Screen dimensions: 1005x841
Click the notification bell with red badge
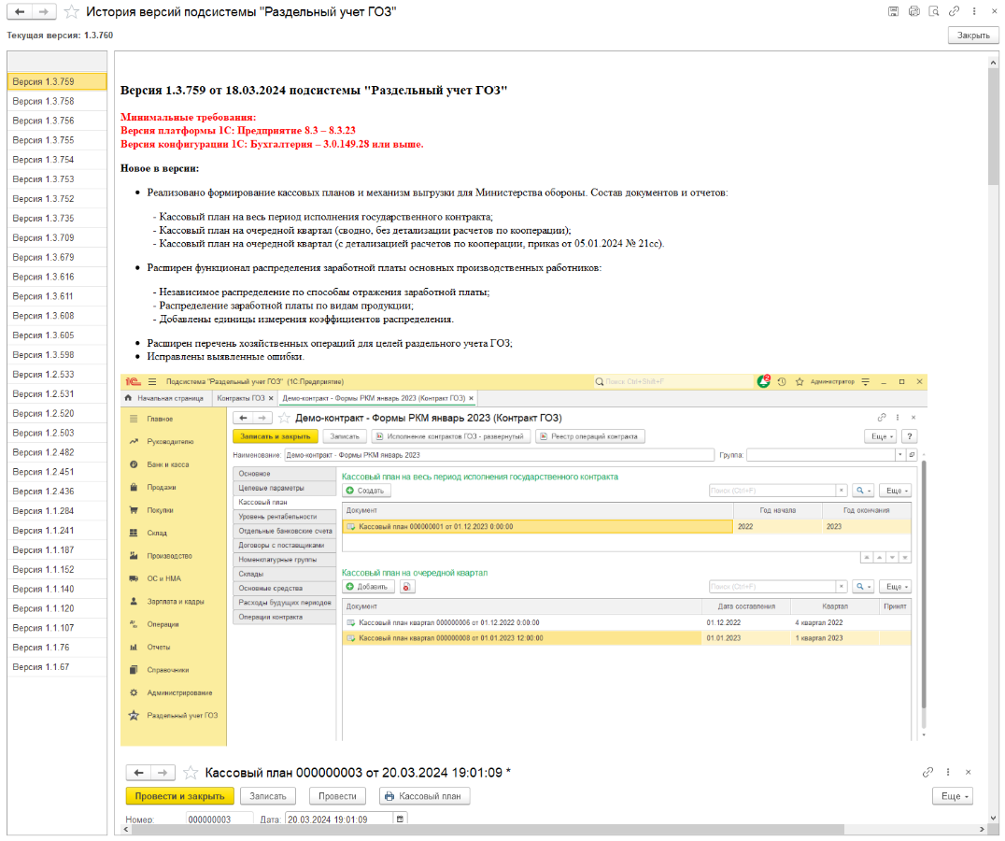point(763,381)
